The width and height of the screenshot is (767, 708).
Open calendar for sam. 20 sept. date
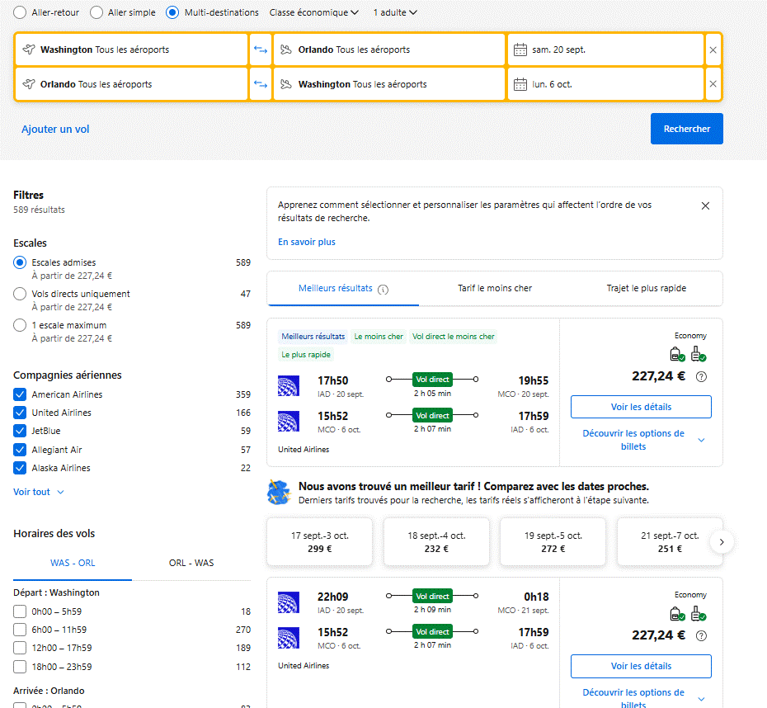pos(605,50)
